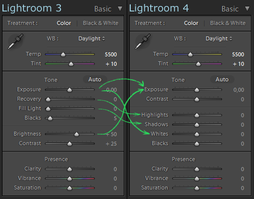Pick the white balance eyedropper in Lightroom 3

(x=15, y=41)
